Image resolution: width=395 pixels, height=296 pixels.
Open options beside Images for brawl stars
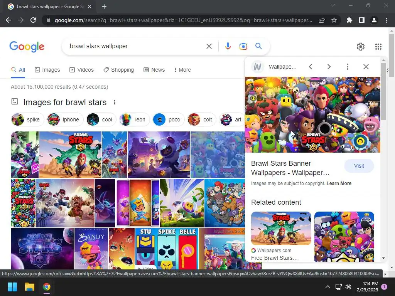114,102
